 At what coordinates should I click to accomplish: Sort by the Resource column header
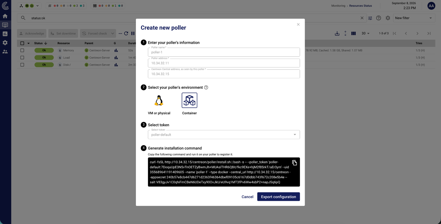click(63, 43)
